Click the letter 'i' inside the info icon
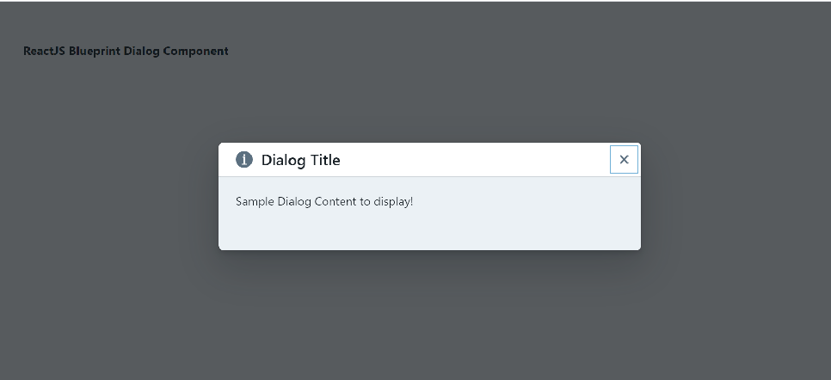 pyautogui.click(x=243, y=160)
